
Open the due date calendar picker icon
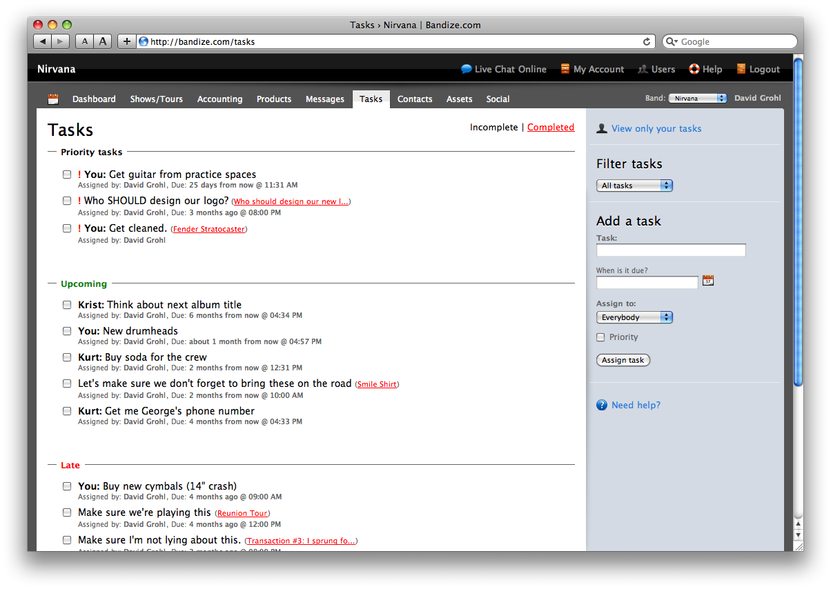click(708, 280)
